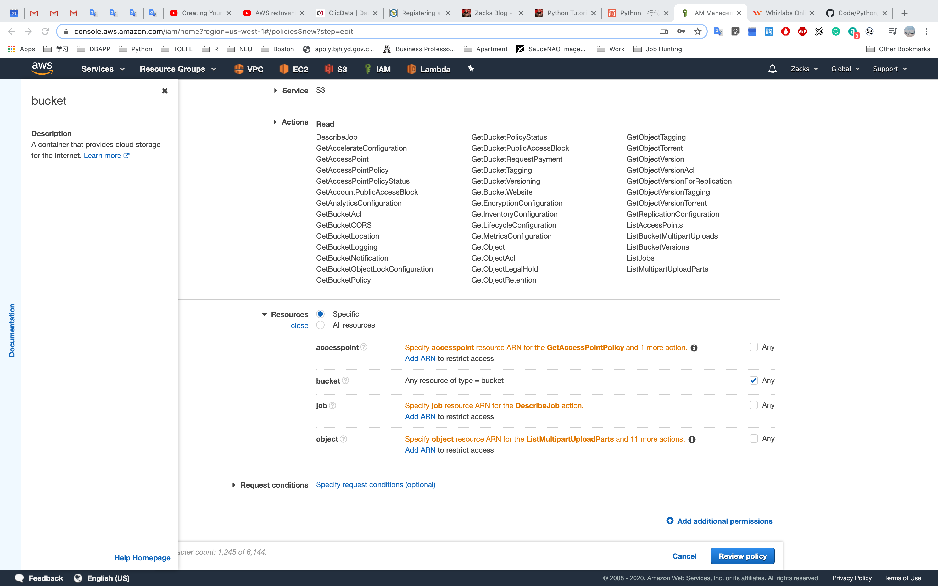Screen dimensions: 938x586
Task: Enable Any checkbox for accesspoint
Action: 753,347
